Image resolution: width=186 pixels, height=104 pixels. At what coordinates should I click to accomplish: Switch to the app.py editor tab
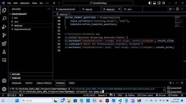[x=89, y=9]
